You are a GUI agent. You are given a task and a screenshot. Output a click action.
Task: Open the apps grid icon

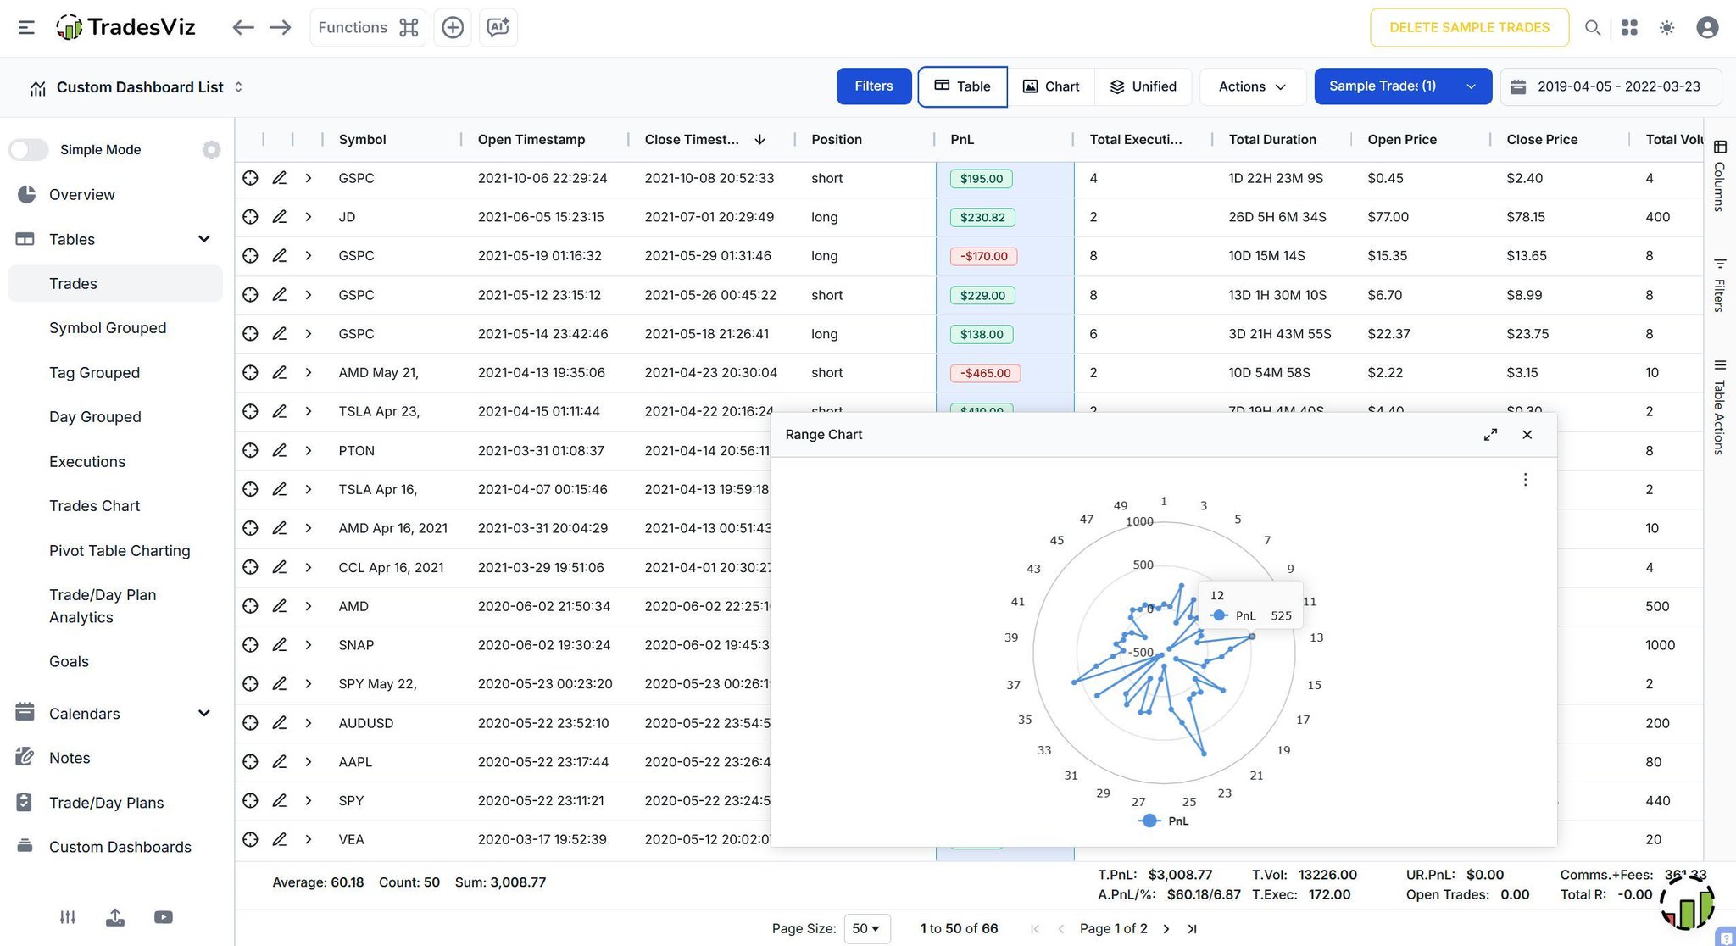(x=1629, y=27)
